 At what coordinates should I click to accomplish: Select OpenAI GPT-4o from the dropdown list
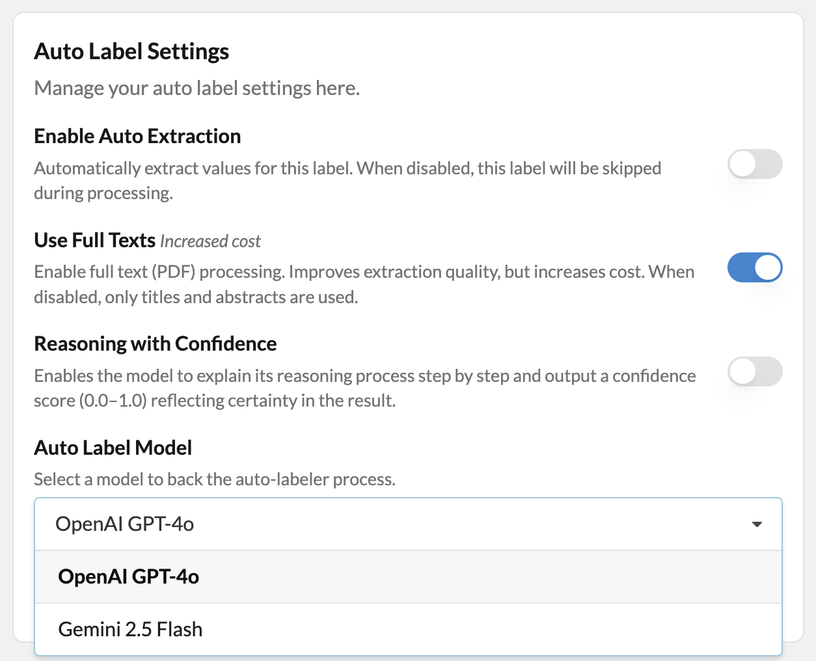(x=129, y=577)
